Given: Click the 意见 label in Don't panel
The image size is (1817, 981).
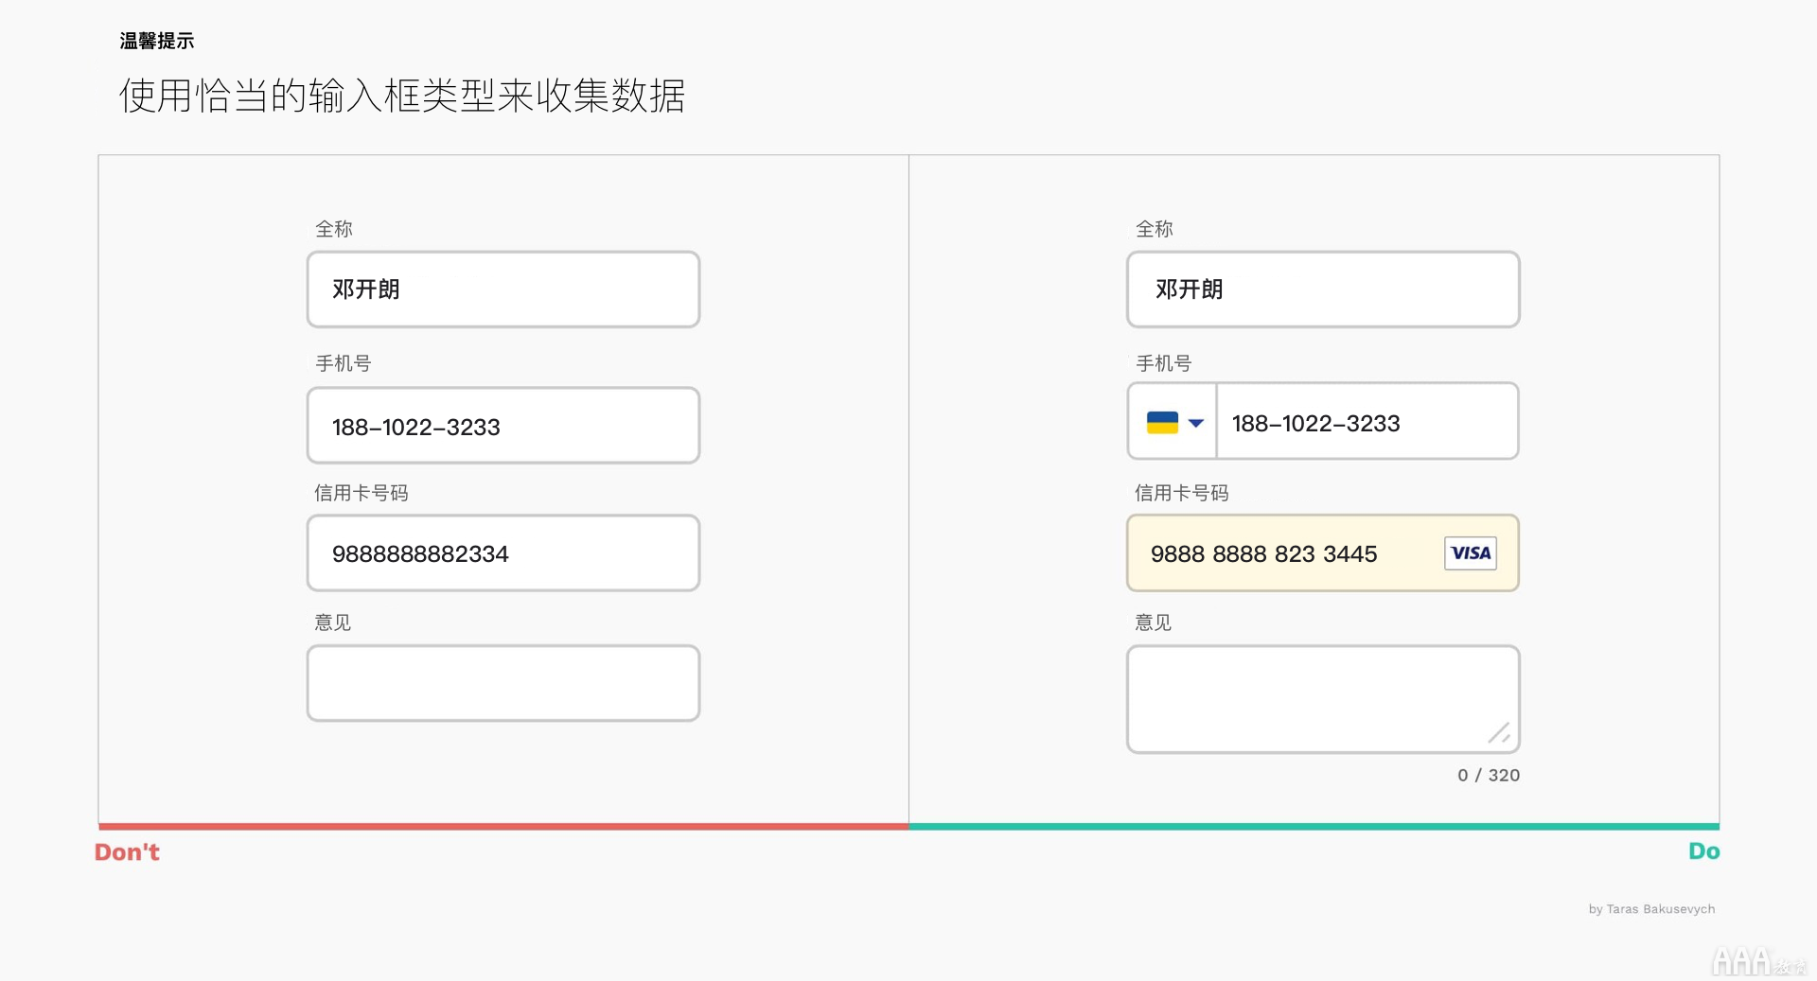Looking at the screenshot, I should [333, 622].
